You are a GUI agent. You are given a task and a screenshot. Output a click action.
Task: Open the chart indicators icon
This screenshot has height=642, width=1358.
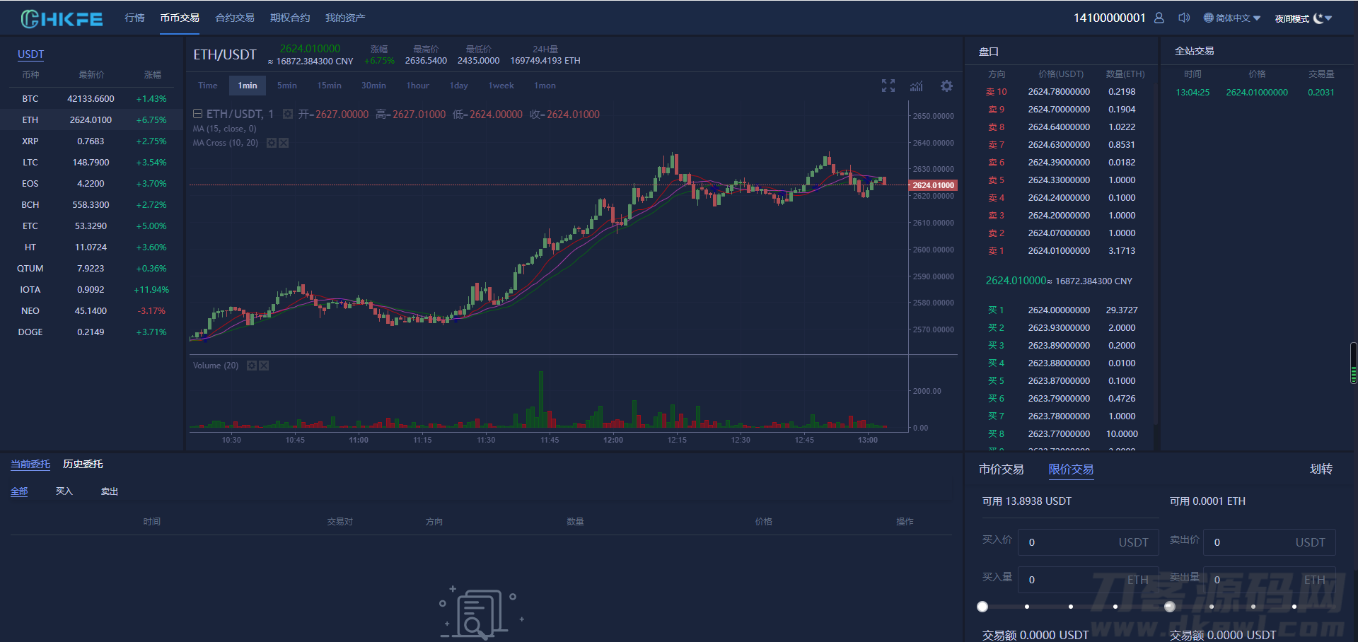click(917, 86)
